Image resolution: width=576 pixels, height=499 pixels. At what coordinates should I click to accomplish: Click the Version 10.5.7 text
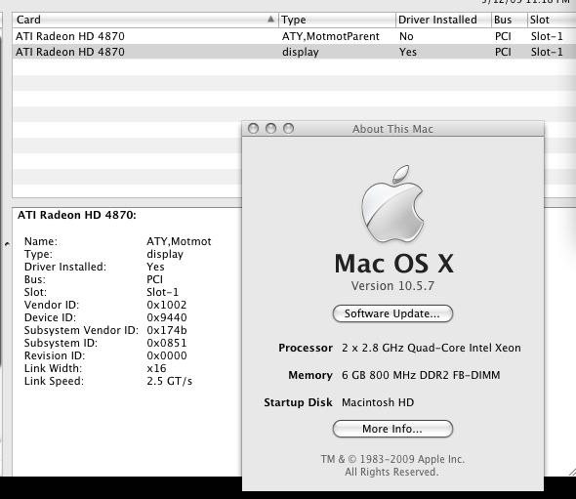pyautogui.click(x=392, y=285)
